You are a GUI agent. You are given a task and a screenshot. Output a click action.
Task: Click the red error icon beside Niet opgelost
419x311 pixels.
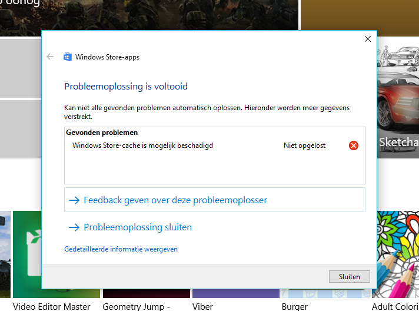(x=354, y=145)
